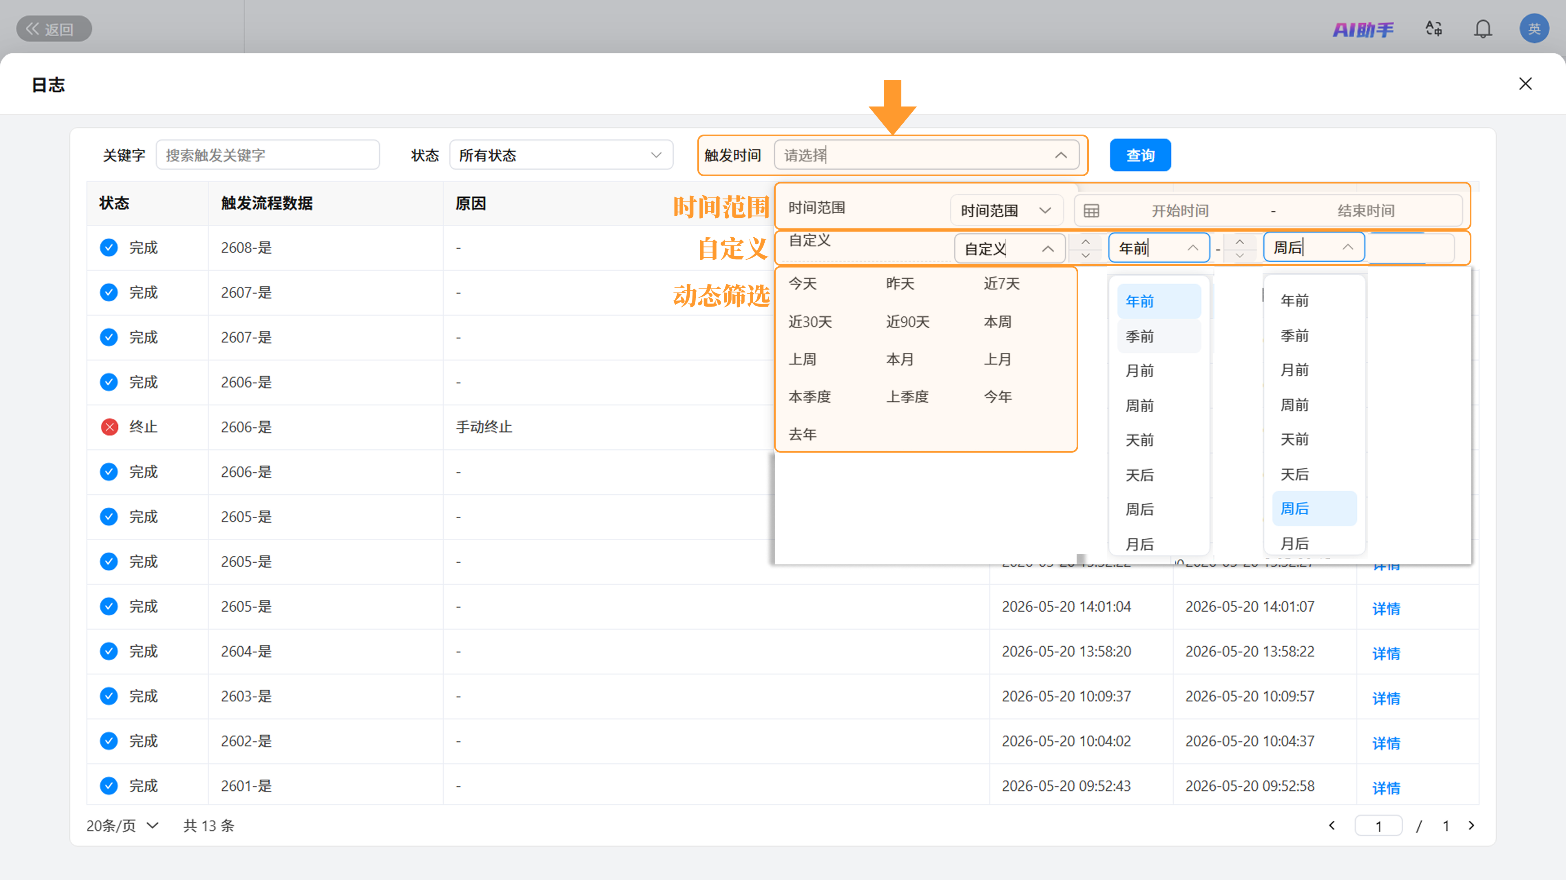Screen dimensions: 1566x880
Task: Select 今年 quick filter
Action: (x=998, y=397)
